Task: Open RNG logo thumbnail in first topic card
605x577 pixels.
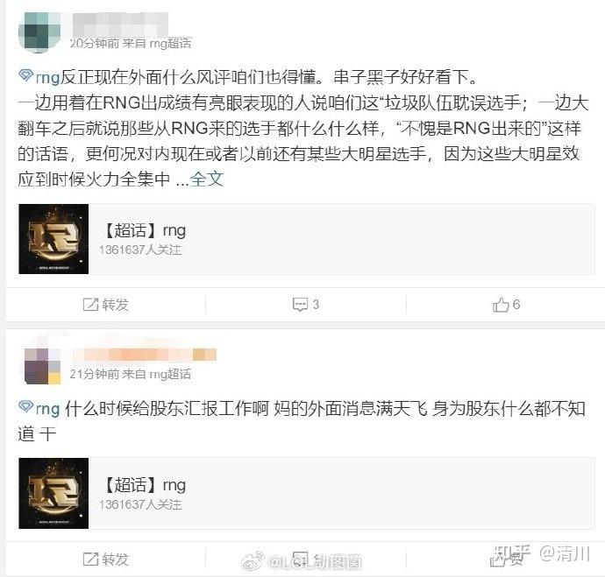Action: coord(53,239)
